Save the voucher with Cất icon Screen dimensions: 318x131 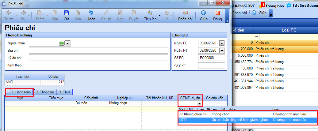point(66,15)
